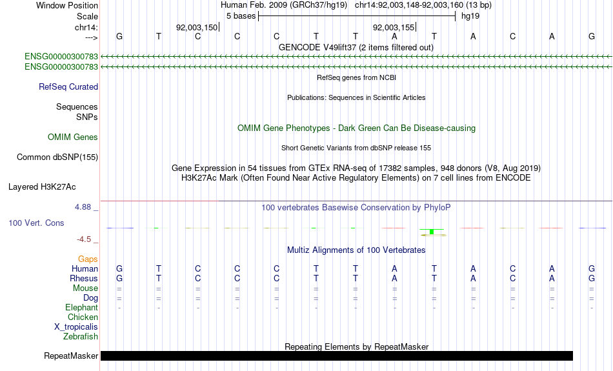Click the Mouse species row label
The height and width of the screenshot is (371, 613).
pos(85,288)
